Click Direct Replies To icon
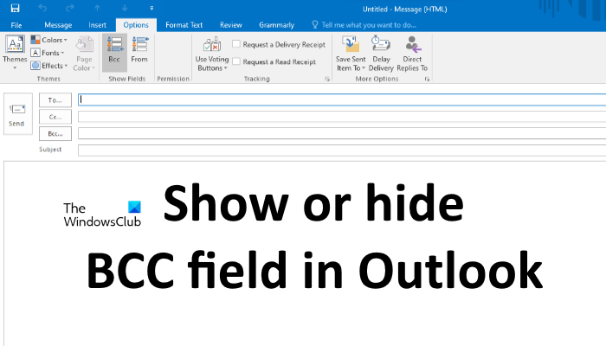Viewport: 606px width, 346px height. [x=412, y=54]
